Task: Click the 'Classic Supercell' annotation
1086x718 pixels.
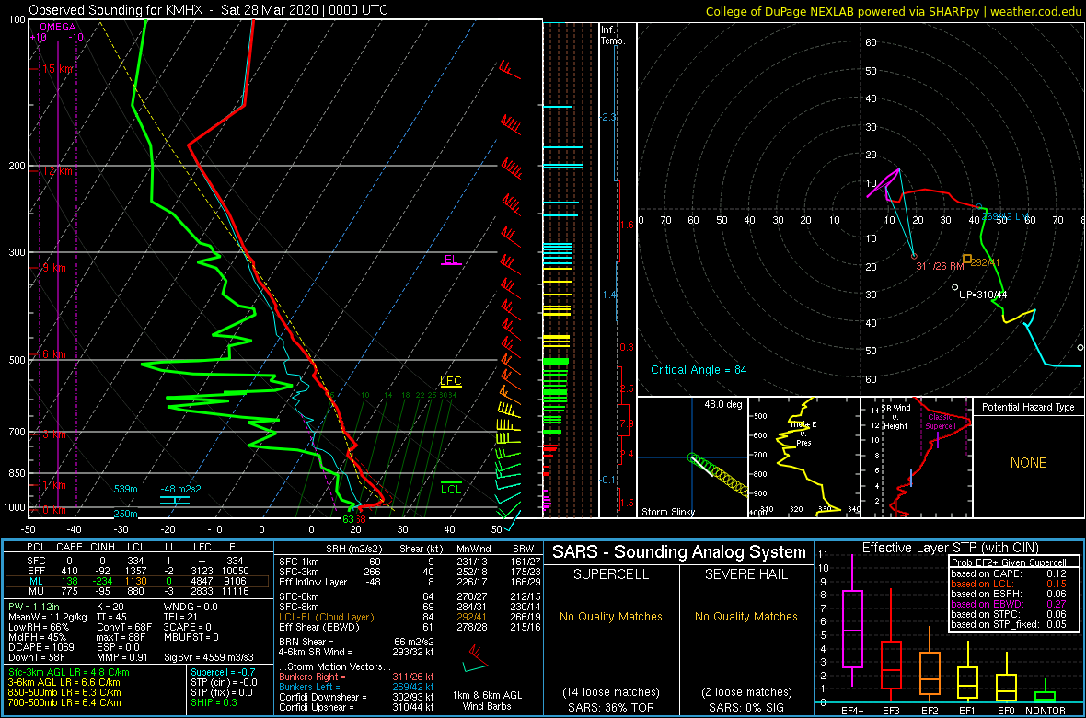Action: click(942, 422)
